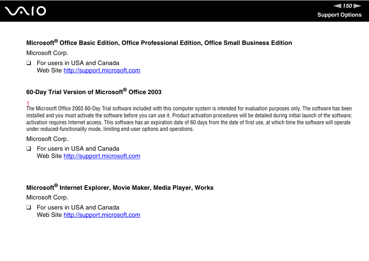The width and height of the screenshot is (369, 261).
Task: Click the red exclamation warning mark
Action: [28, 103]
